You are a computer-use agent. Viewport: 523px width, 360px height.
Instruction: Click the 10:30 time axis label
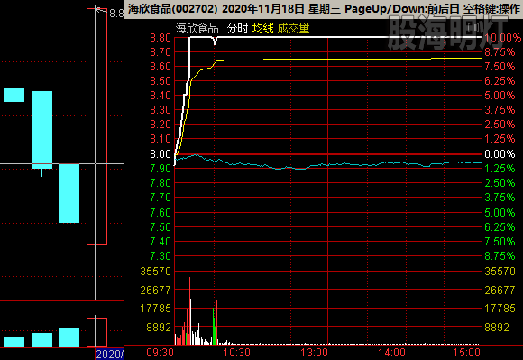(236, 353)
